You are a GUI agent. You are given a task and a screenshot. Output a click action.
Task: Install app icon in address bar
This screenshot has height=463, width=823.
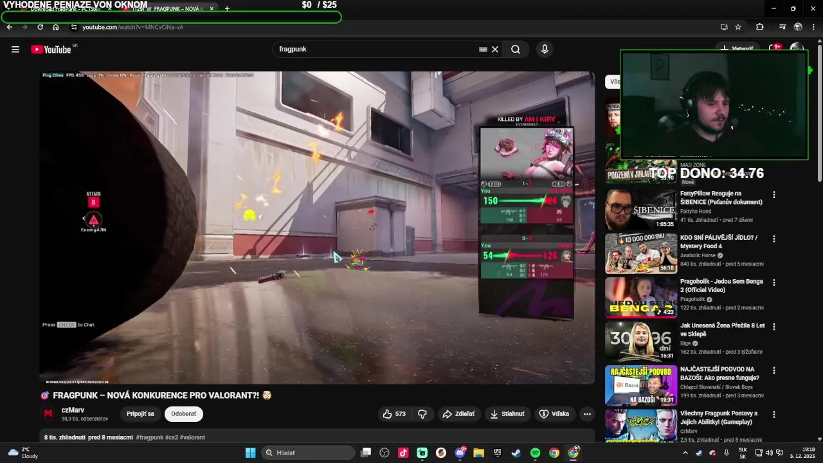tap(724, 27)
